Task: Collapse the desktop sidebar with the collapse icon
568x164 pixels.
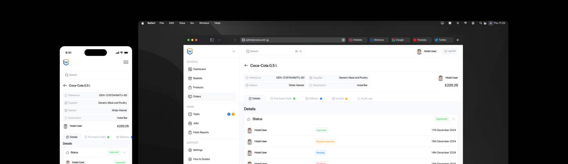Action: [234, 51]
